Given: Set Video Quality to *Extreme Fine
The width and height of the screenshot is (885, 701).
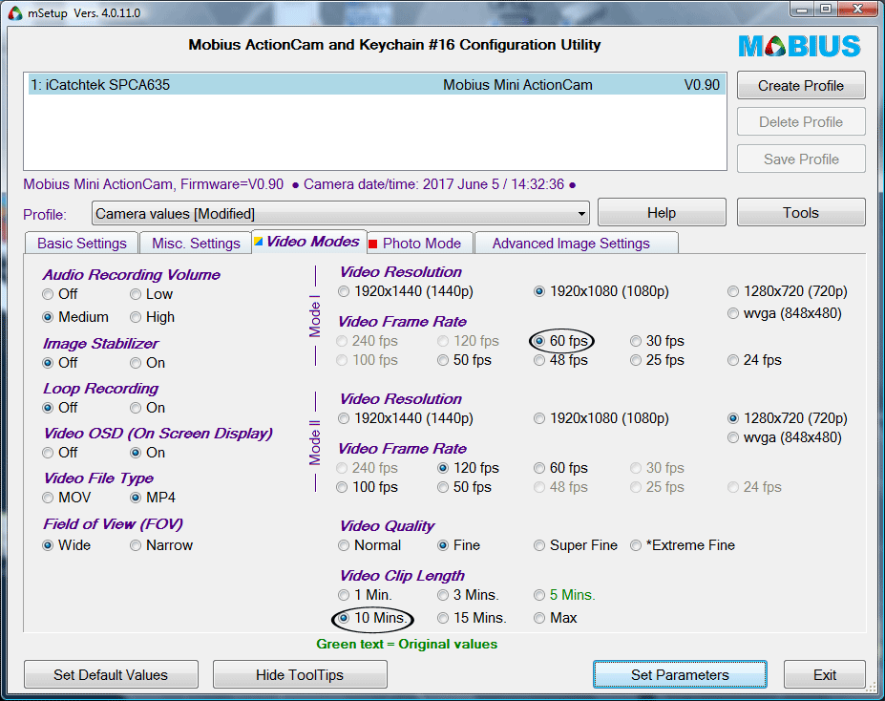Looking at the screenshot, I should coord(683,545).
